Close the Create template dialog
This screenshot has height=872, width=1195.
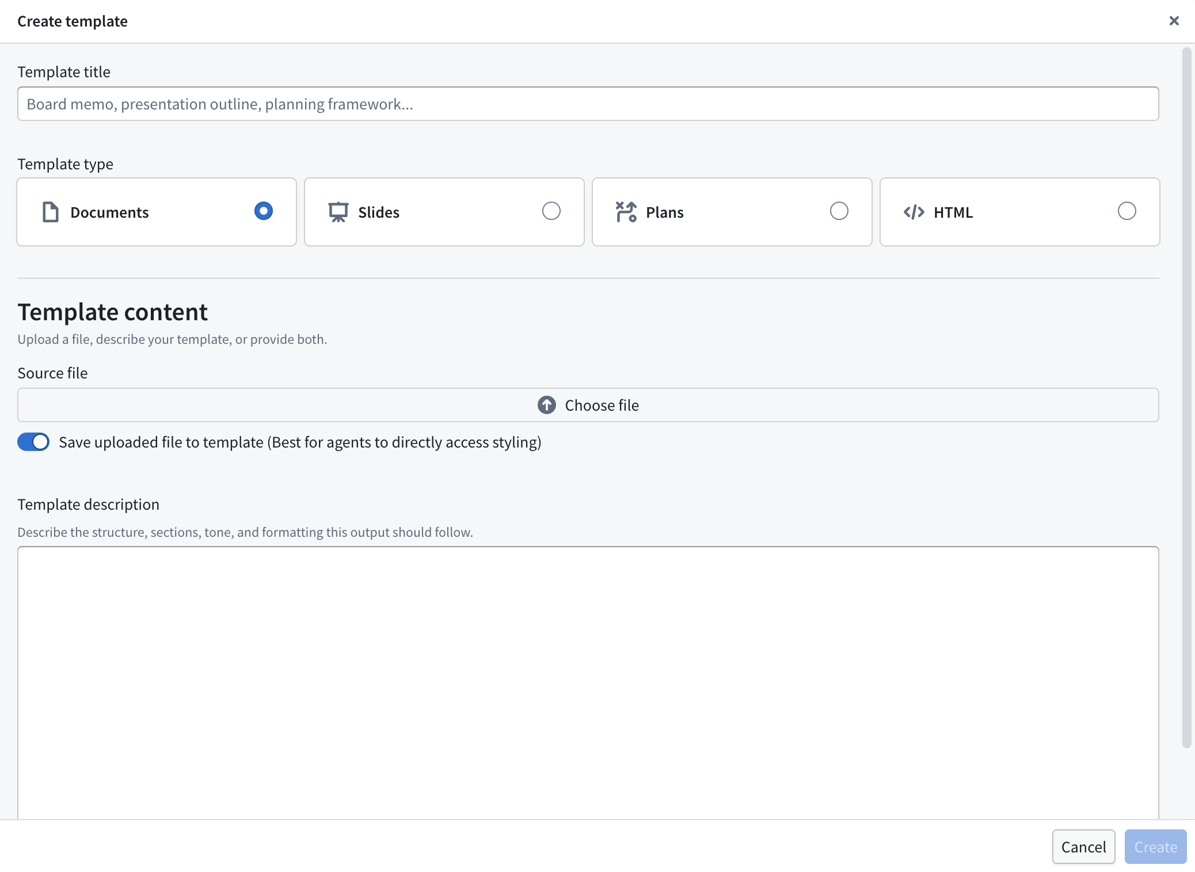pos(1174,21)
